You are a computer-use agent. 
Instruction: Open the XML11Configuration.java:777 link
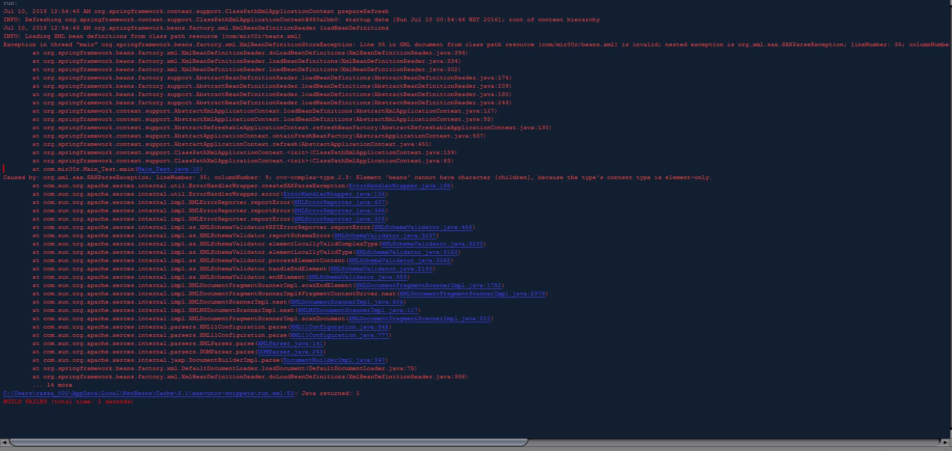click(339, 335)
